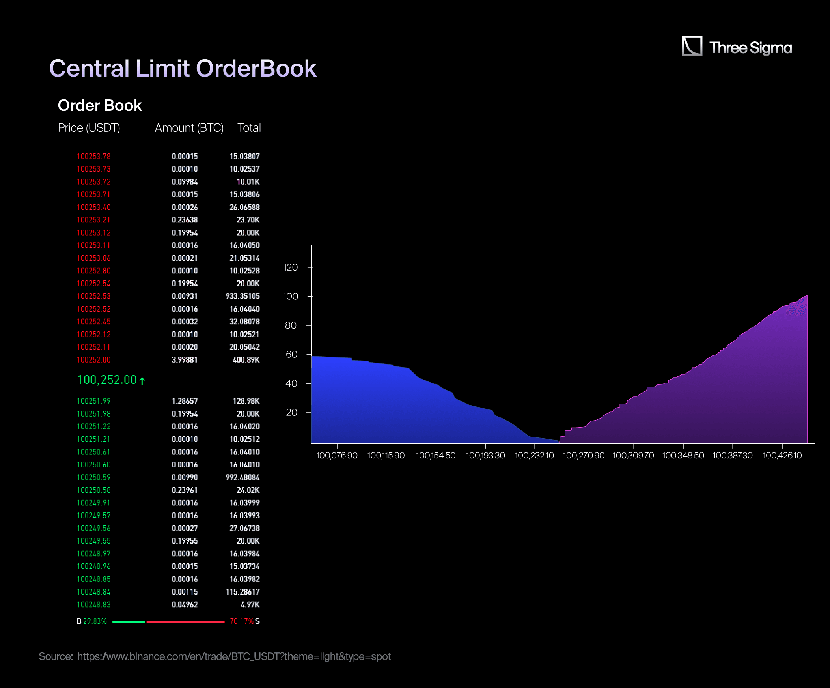830x688 pixels.
Task: Click the Total column header
Action: tap(249, 128)
